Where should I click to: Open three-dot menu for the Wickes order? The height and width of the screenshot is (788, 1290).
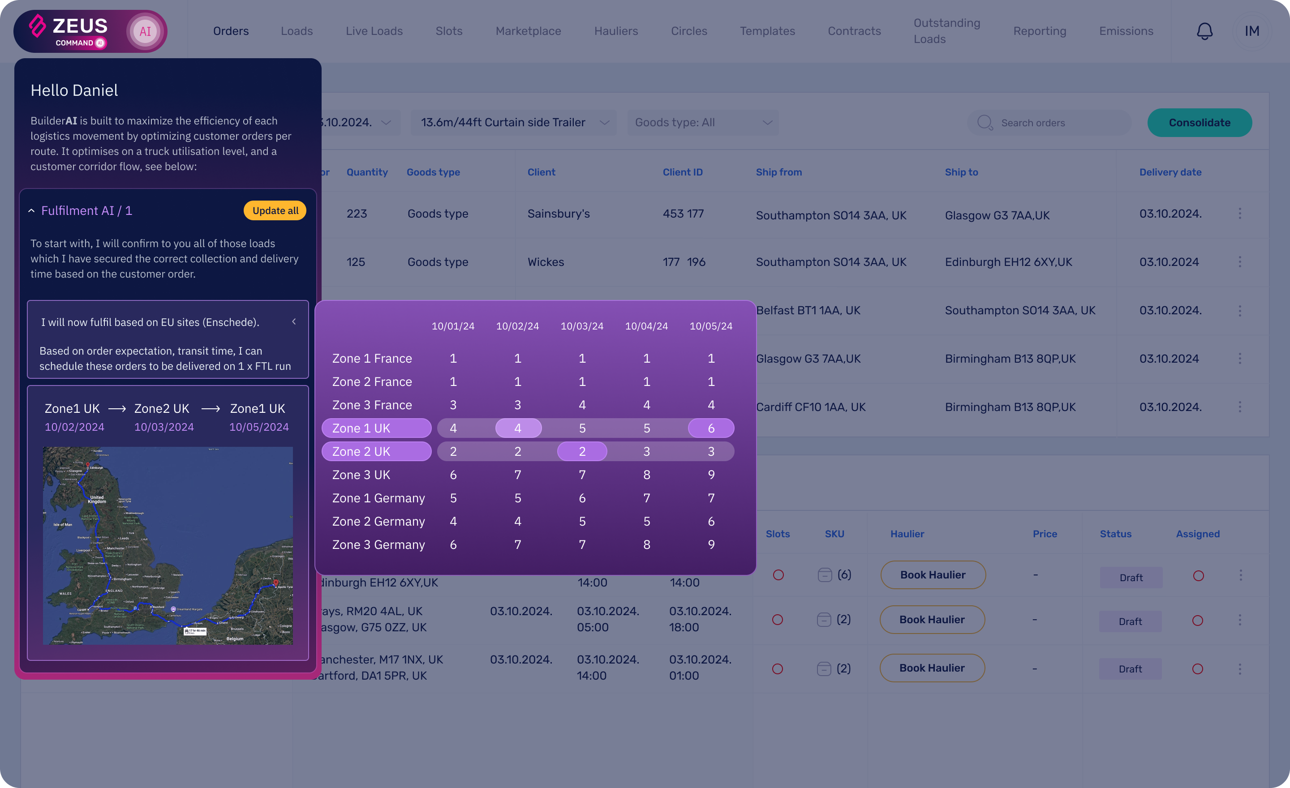point(1240,261)
